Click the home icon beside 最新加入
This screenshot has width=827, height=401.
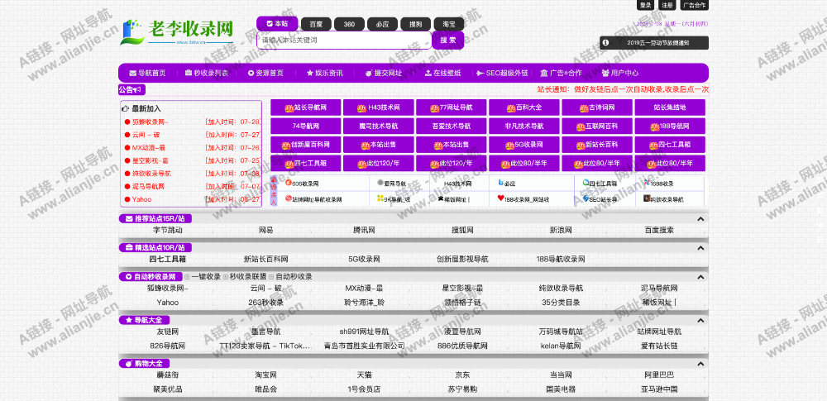click(126, 108)
